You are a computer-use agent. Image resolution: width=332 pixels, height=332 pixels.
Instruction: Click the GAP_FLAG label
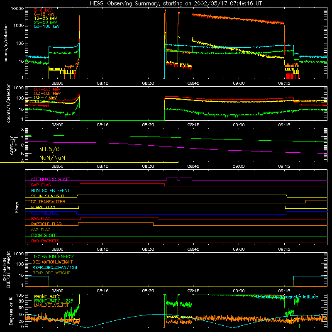(x=41, y=185)
